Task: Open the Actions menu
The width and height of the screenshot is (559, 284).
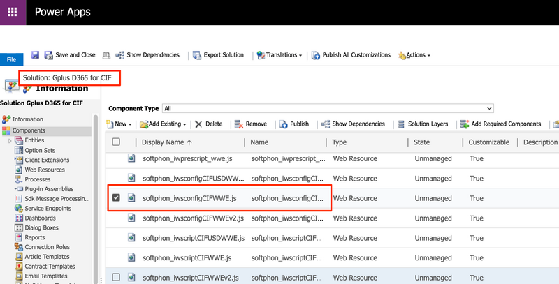Action: click(414, 55)
